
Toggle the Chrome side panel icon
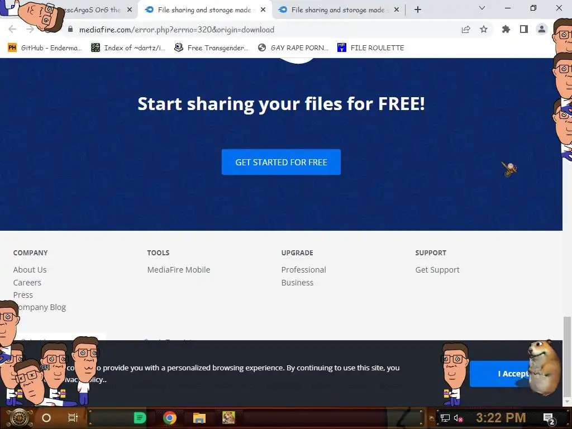[x=524, y=29]
